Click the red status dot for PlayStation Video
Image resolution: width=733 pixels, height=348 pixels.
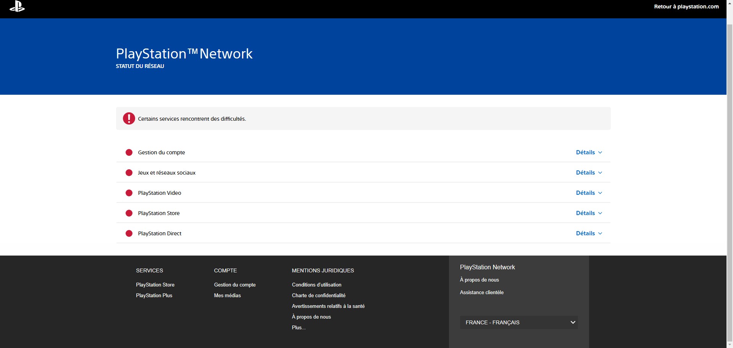129,193
